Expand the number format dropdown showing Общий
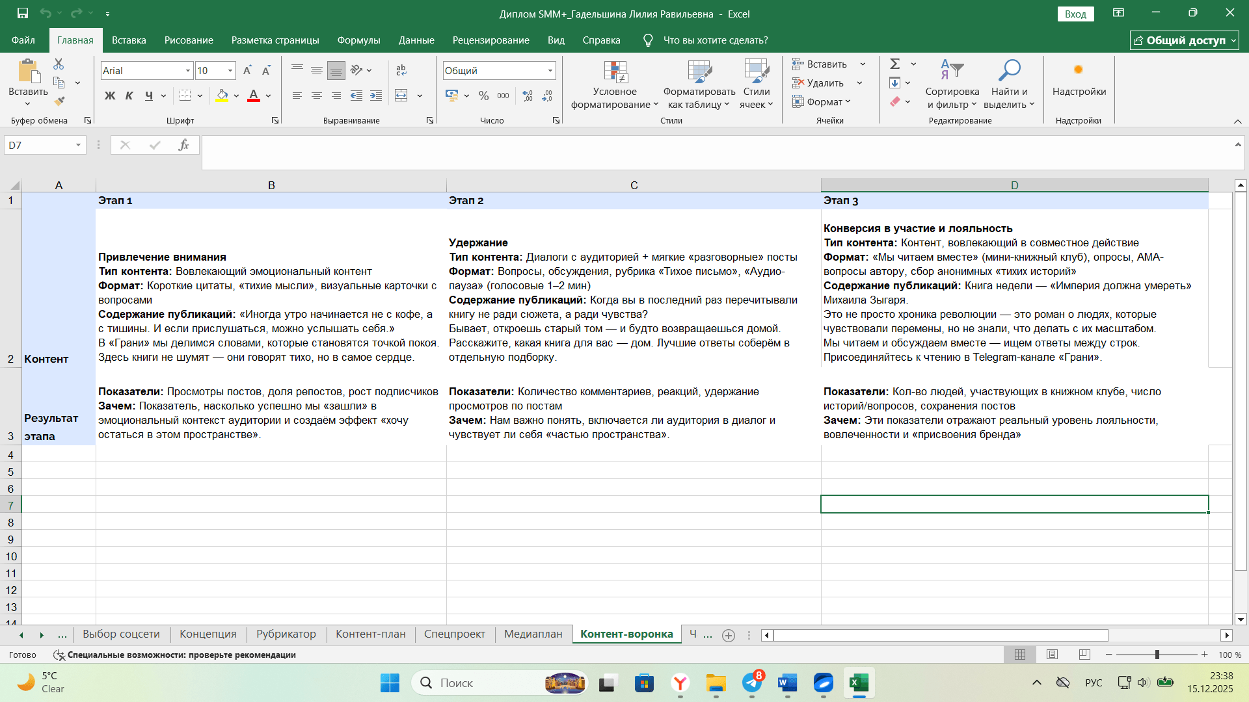1249x702 pixels. [x=550, y=70]
